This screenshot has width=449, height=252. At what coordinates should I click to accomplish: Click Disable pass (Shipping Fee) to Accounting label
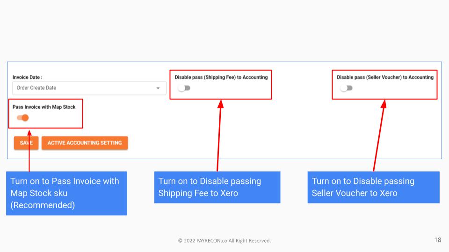click(221, 77)
